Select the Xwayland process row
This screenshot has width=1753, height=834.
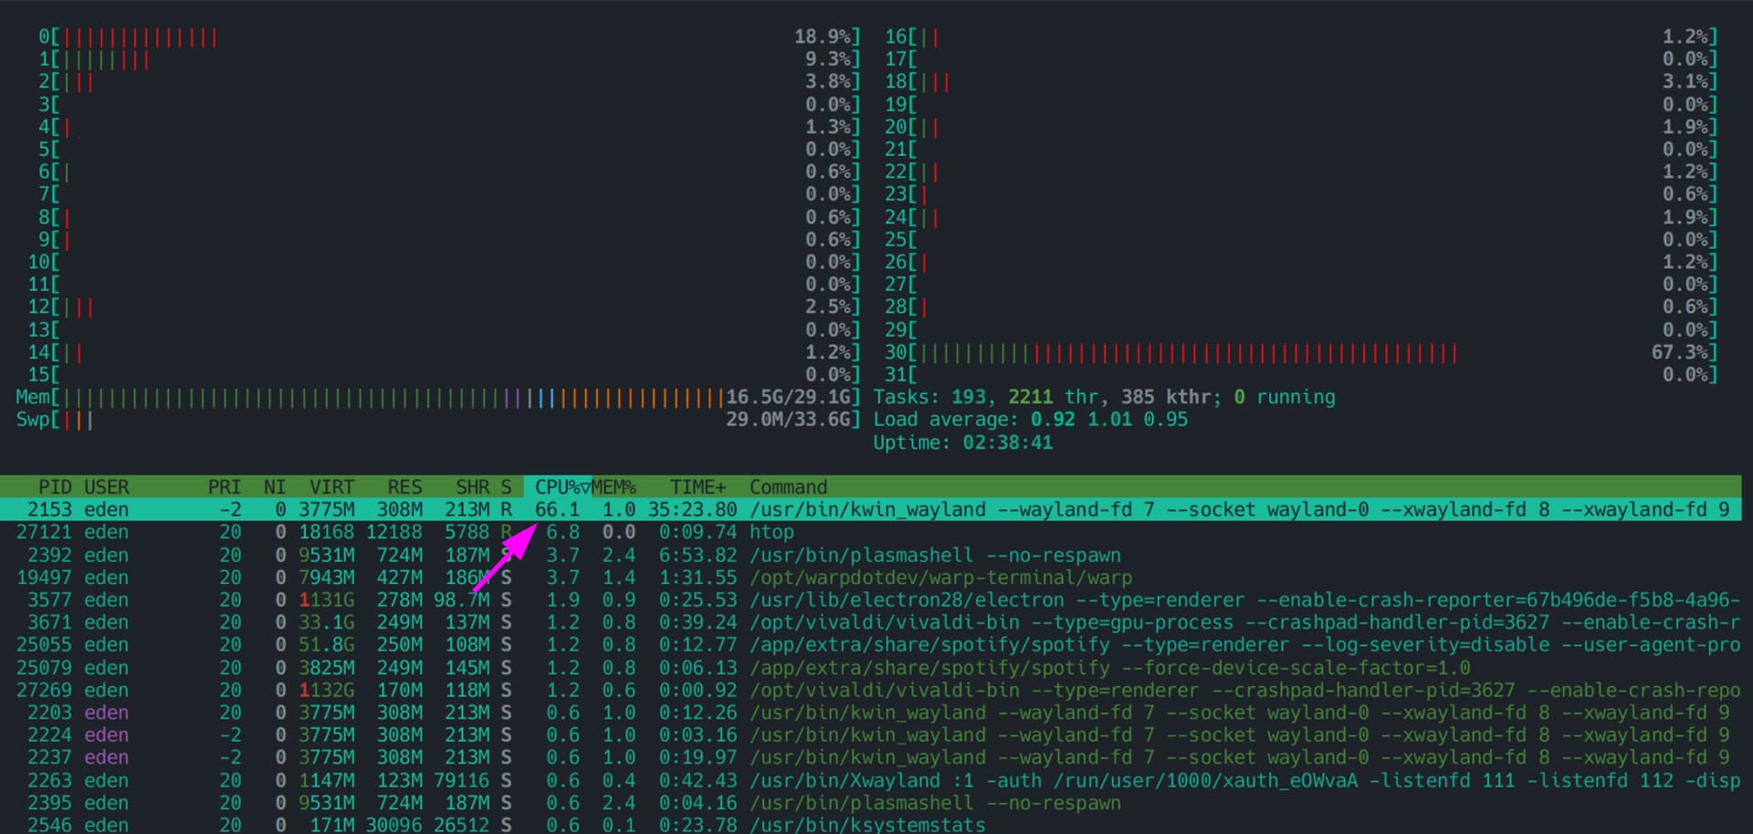tap(913, 781)
